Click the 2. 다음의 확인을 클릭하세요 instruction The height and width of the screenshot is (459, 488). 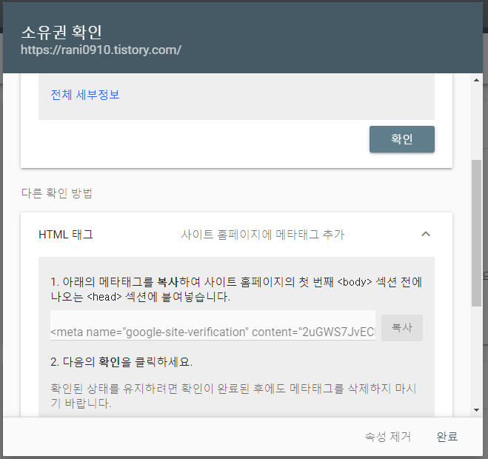(x=121, y=362)
